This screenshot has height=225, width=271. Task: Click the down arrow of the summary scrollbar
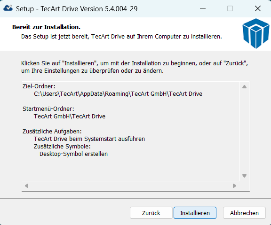pos(244,176)
